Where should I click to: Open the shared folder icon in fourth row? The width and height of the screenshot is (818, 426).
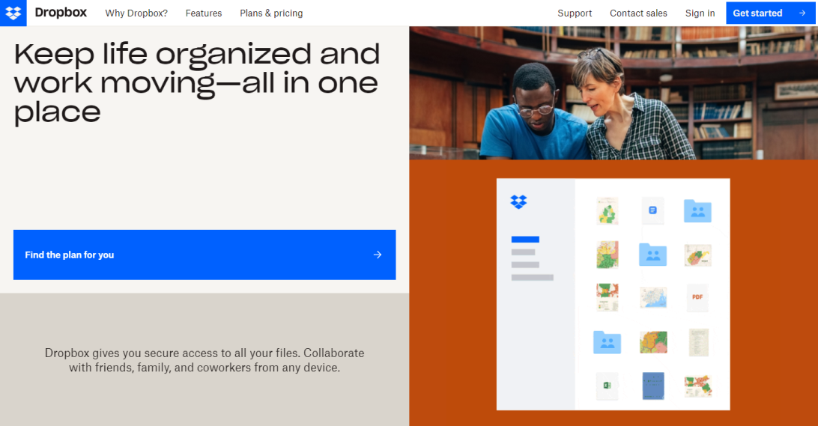[x=608, y=343]
